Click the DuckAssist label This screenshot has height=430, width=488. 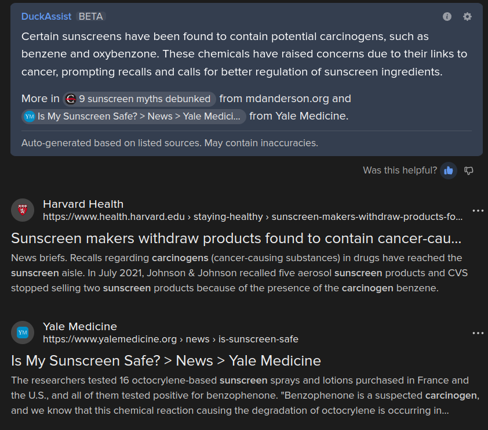(x=46, y=16)
